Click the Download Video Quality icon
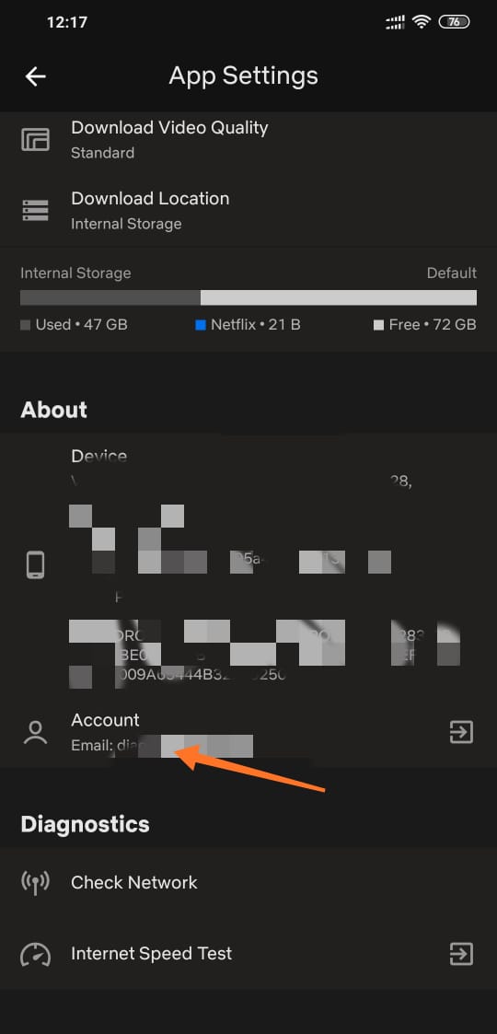 tap(36, 140)
